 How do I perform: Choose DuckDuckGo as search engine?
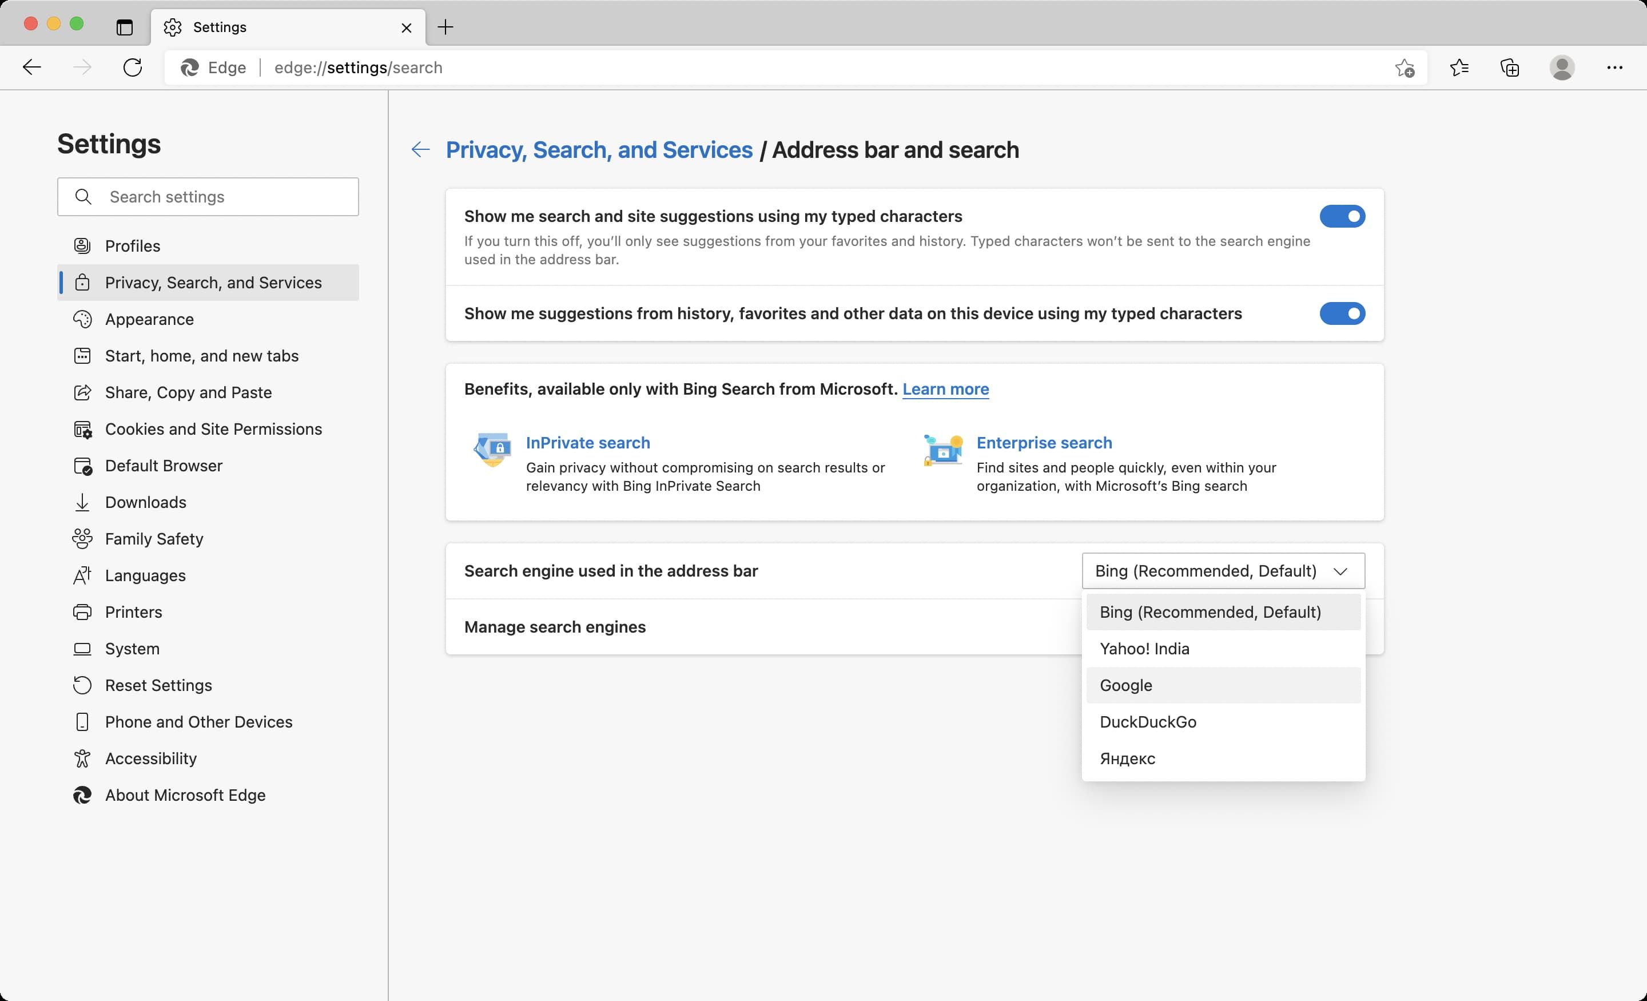click(1223, 722)
